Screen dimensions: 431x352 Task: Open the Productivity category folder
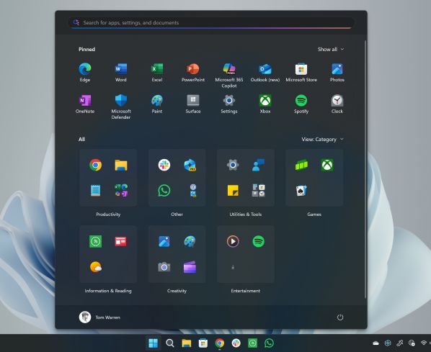[108, 178]
